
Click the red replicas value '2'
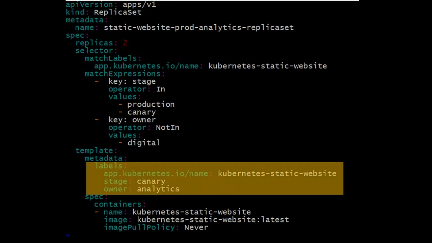coord(125,43)
